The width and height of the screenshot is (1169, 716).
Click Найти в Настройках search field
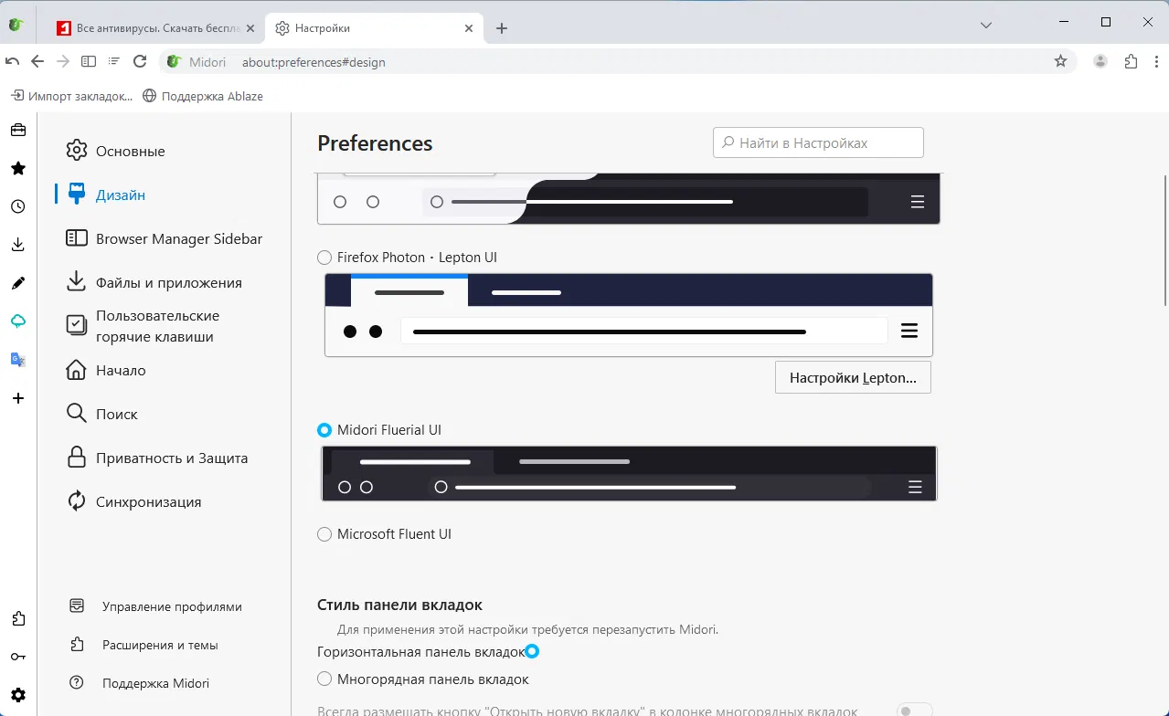click(x=818, y=142)
